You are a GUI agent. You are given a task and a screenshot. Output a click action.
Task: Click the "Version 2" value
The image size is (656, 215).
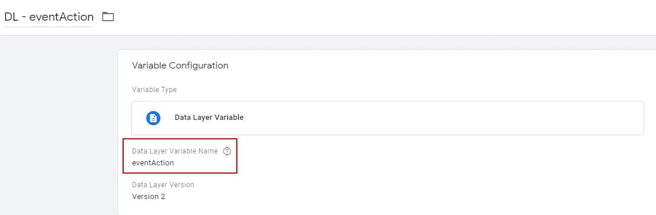[x=149, y=197]
